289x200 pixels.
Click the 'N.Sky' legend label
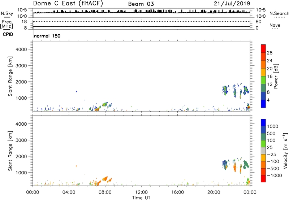point(7,13)
